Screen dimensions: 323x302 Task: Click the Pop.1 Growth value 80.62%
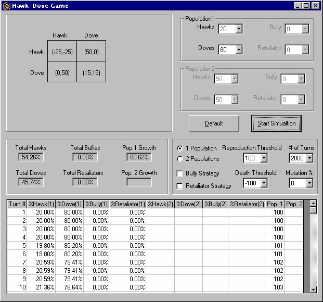tap(139, 157)
